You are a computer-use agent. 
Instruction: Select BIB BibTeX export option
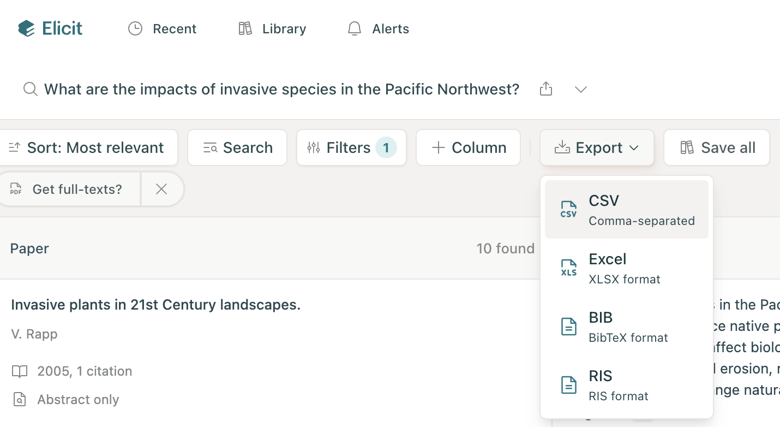tap(626, 327)
